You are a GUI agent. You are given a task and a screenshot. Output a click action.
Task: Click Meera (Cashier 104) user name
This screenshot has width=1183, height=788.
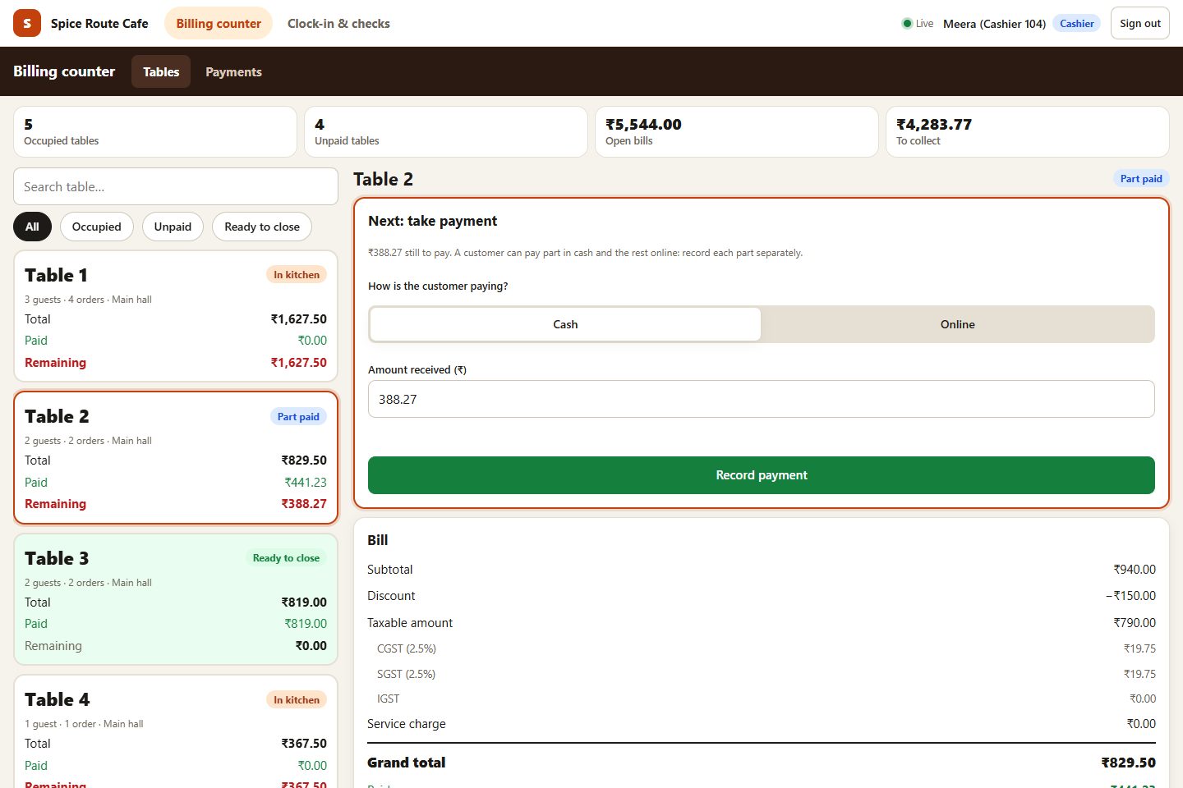tap(994, 24)
